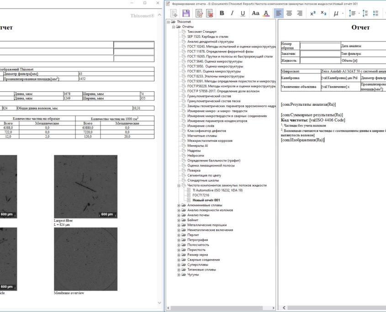Open the ГОСТ17216 report
386x312 pixels.
[x=201, y=195]
